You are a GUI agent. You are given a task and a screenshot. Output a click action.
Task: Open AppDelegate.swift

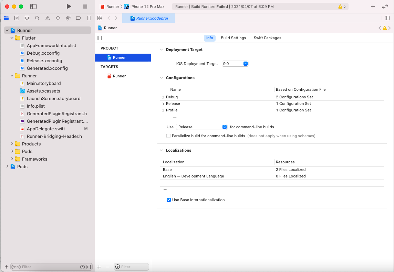[x=46, y=129]
